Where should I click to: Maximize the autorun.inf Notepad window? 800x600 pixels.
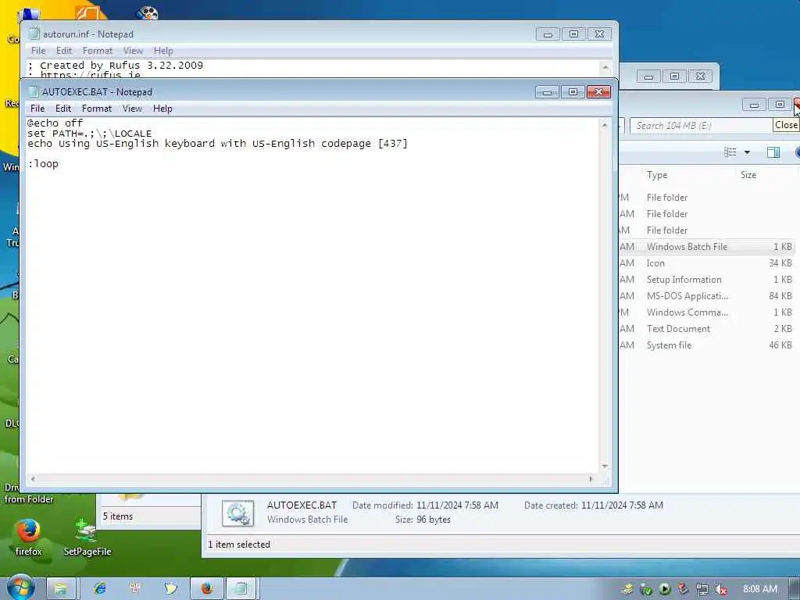point(574,34)
